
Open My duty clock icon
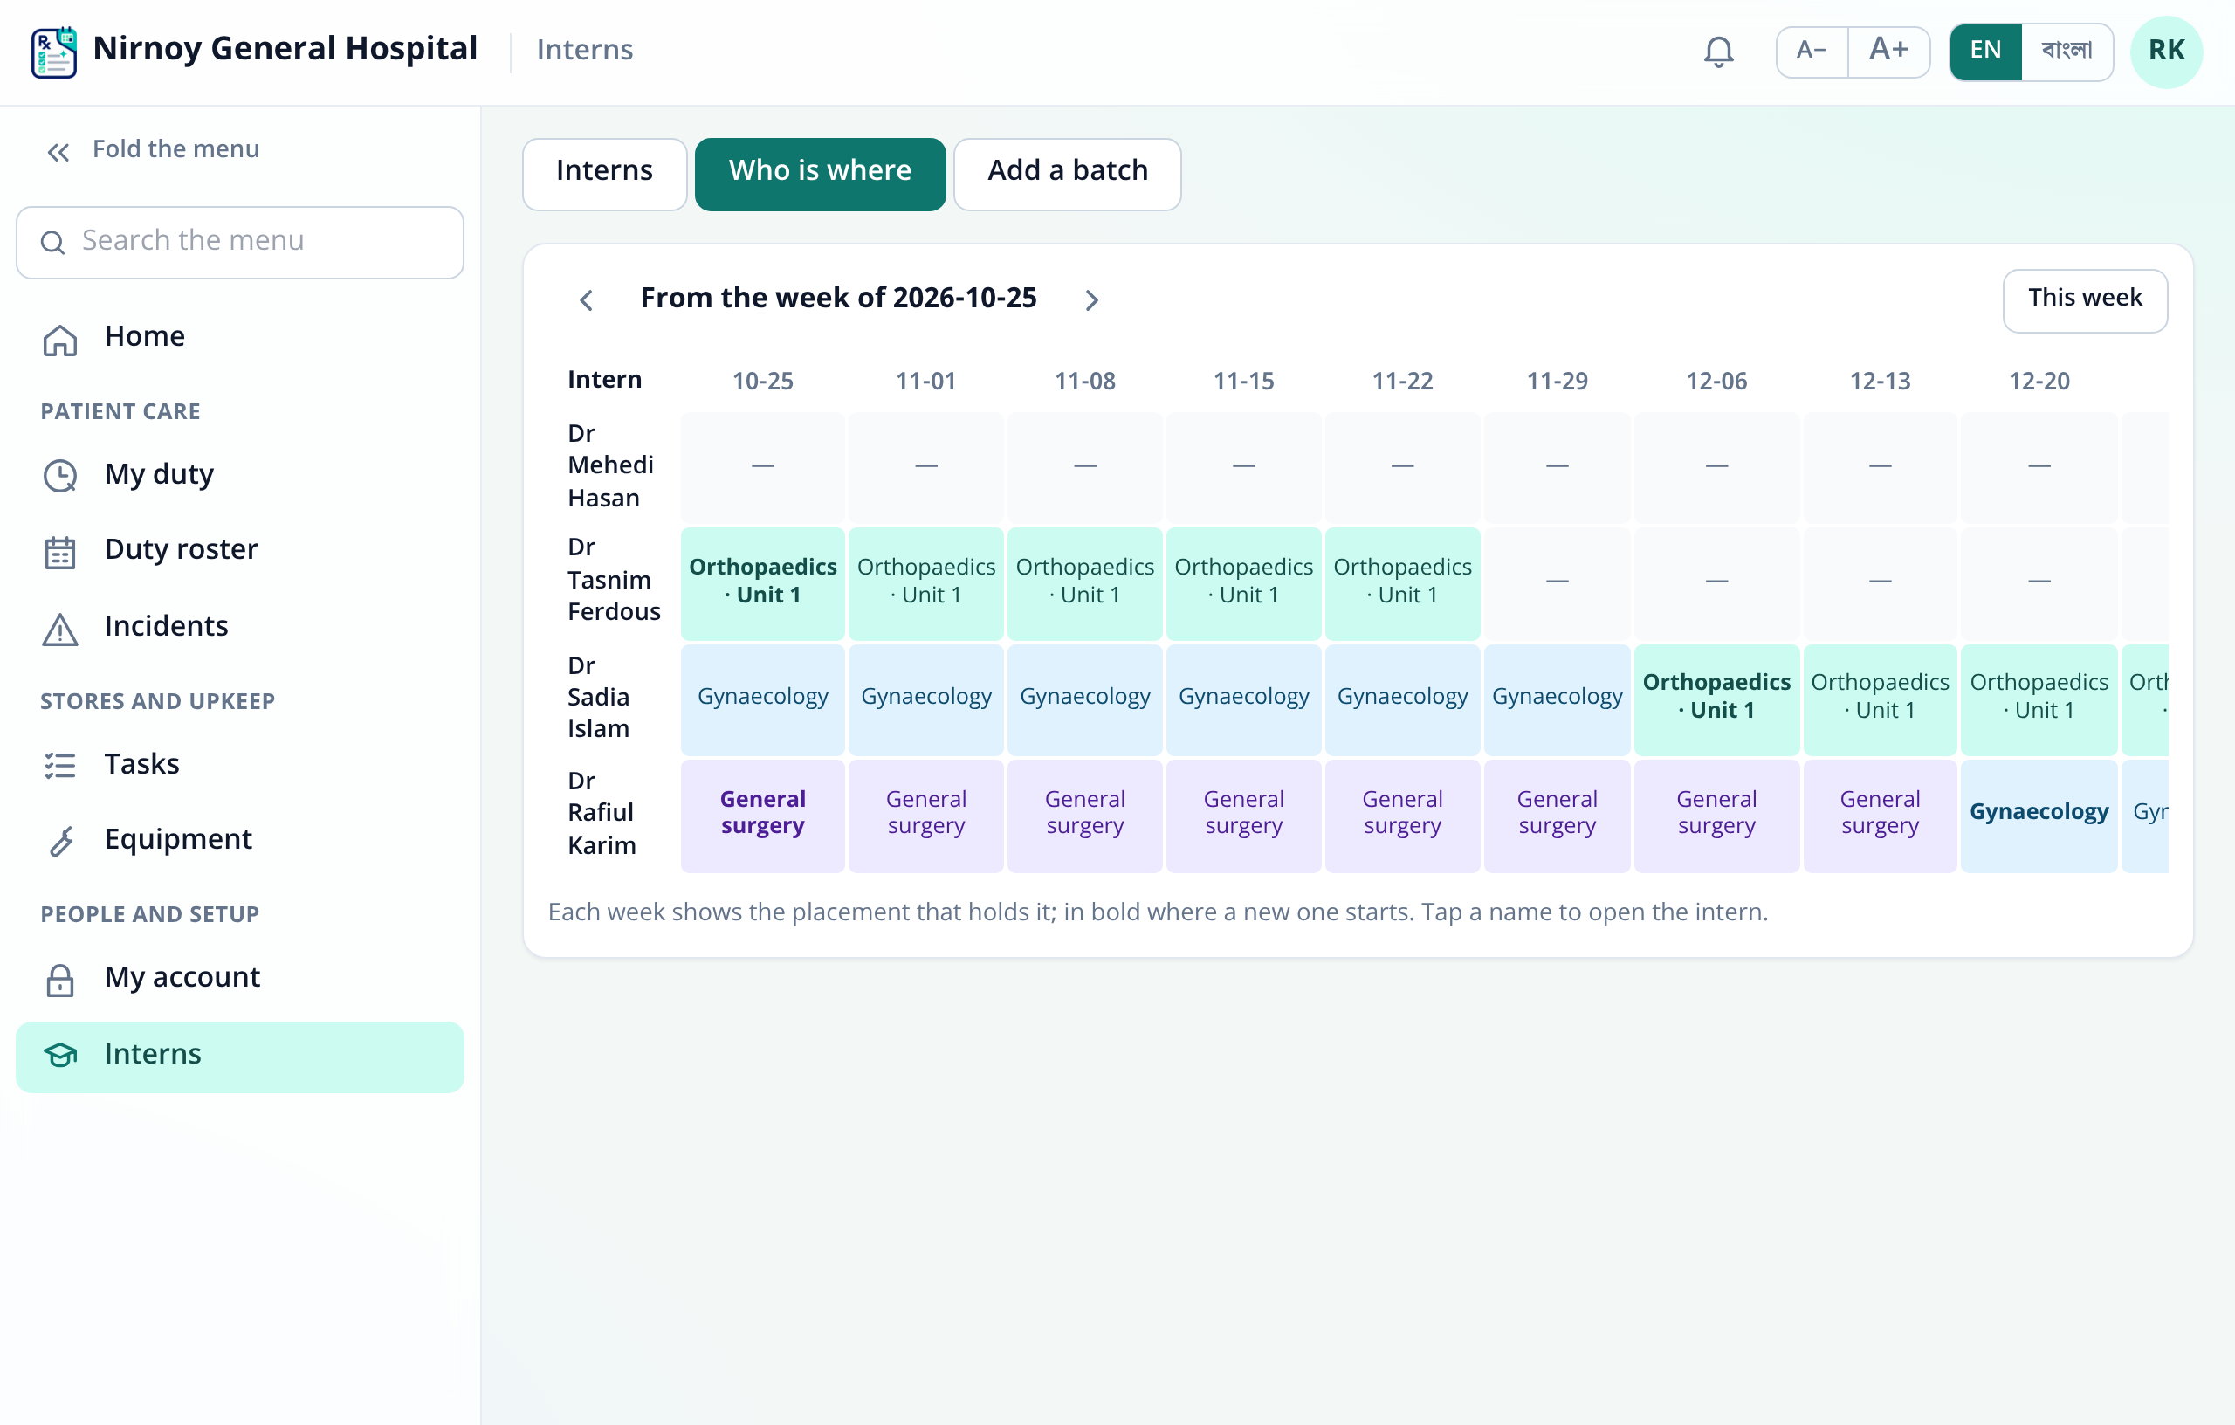click(x=60, y=475)
